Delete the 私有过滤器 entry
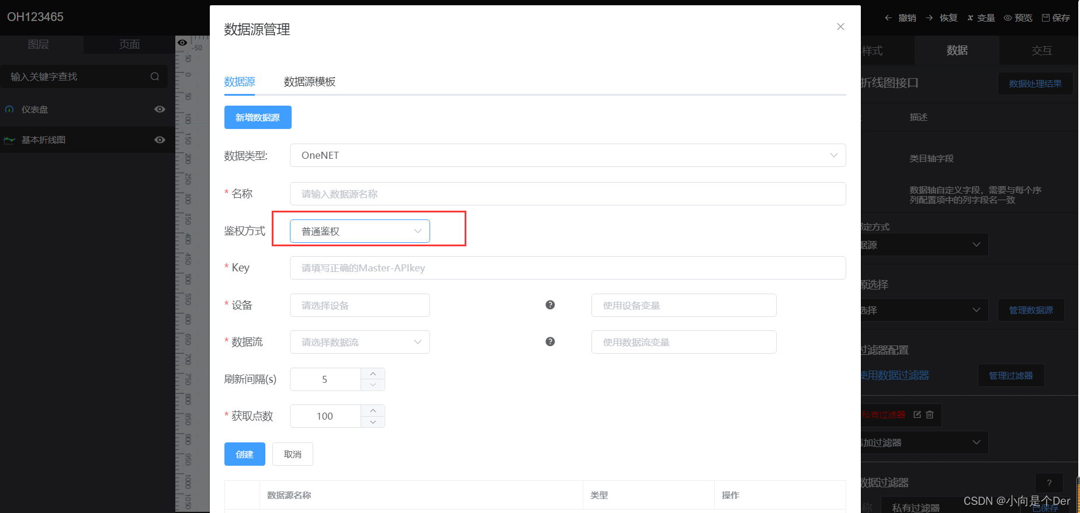This screenshot has width=1080, height=513. (930, 414)
